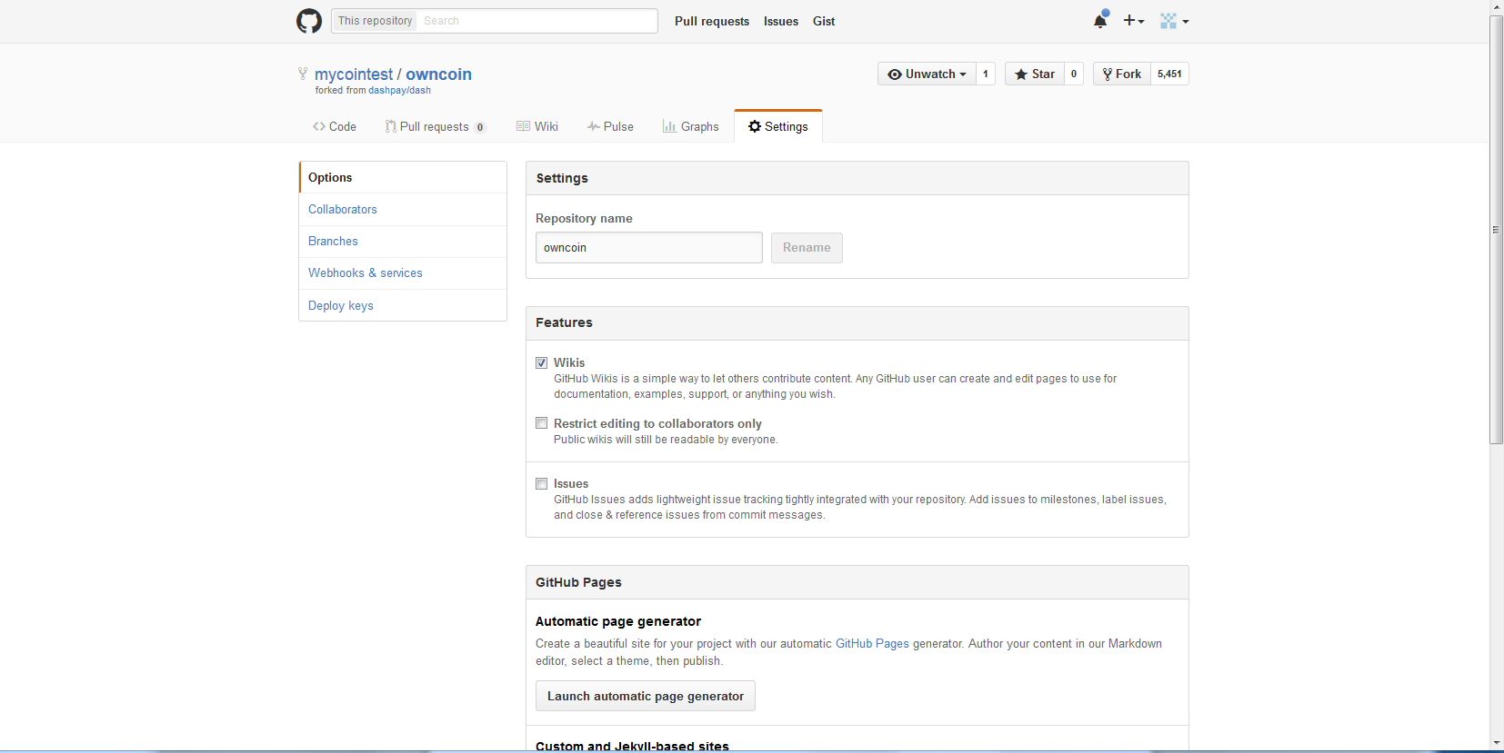Open Branches settings
This screenshot has height=753, width=1504.
[403, 241]
